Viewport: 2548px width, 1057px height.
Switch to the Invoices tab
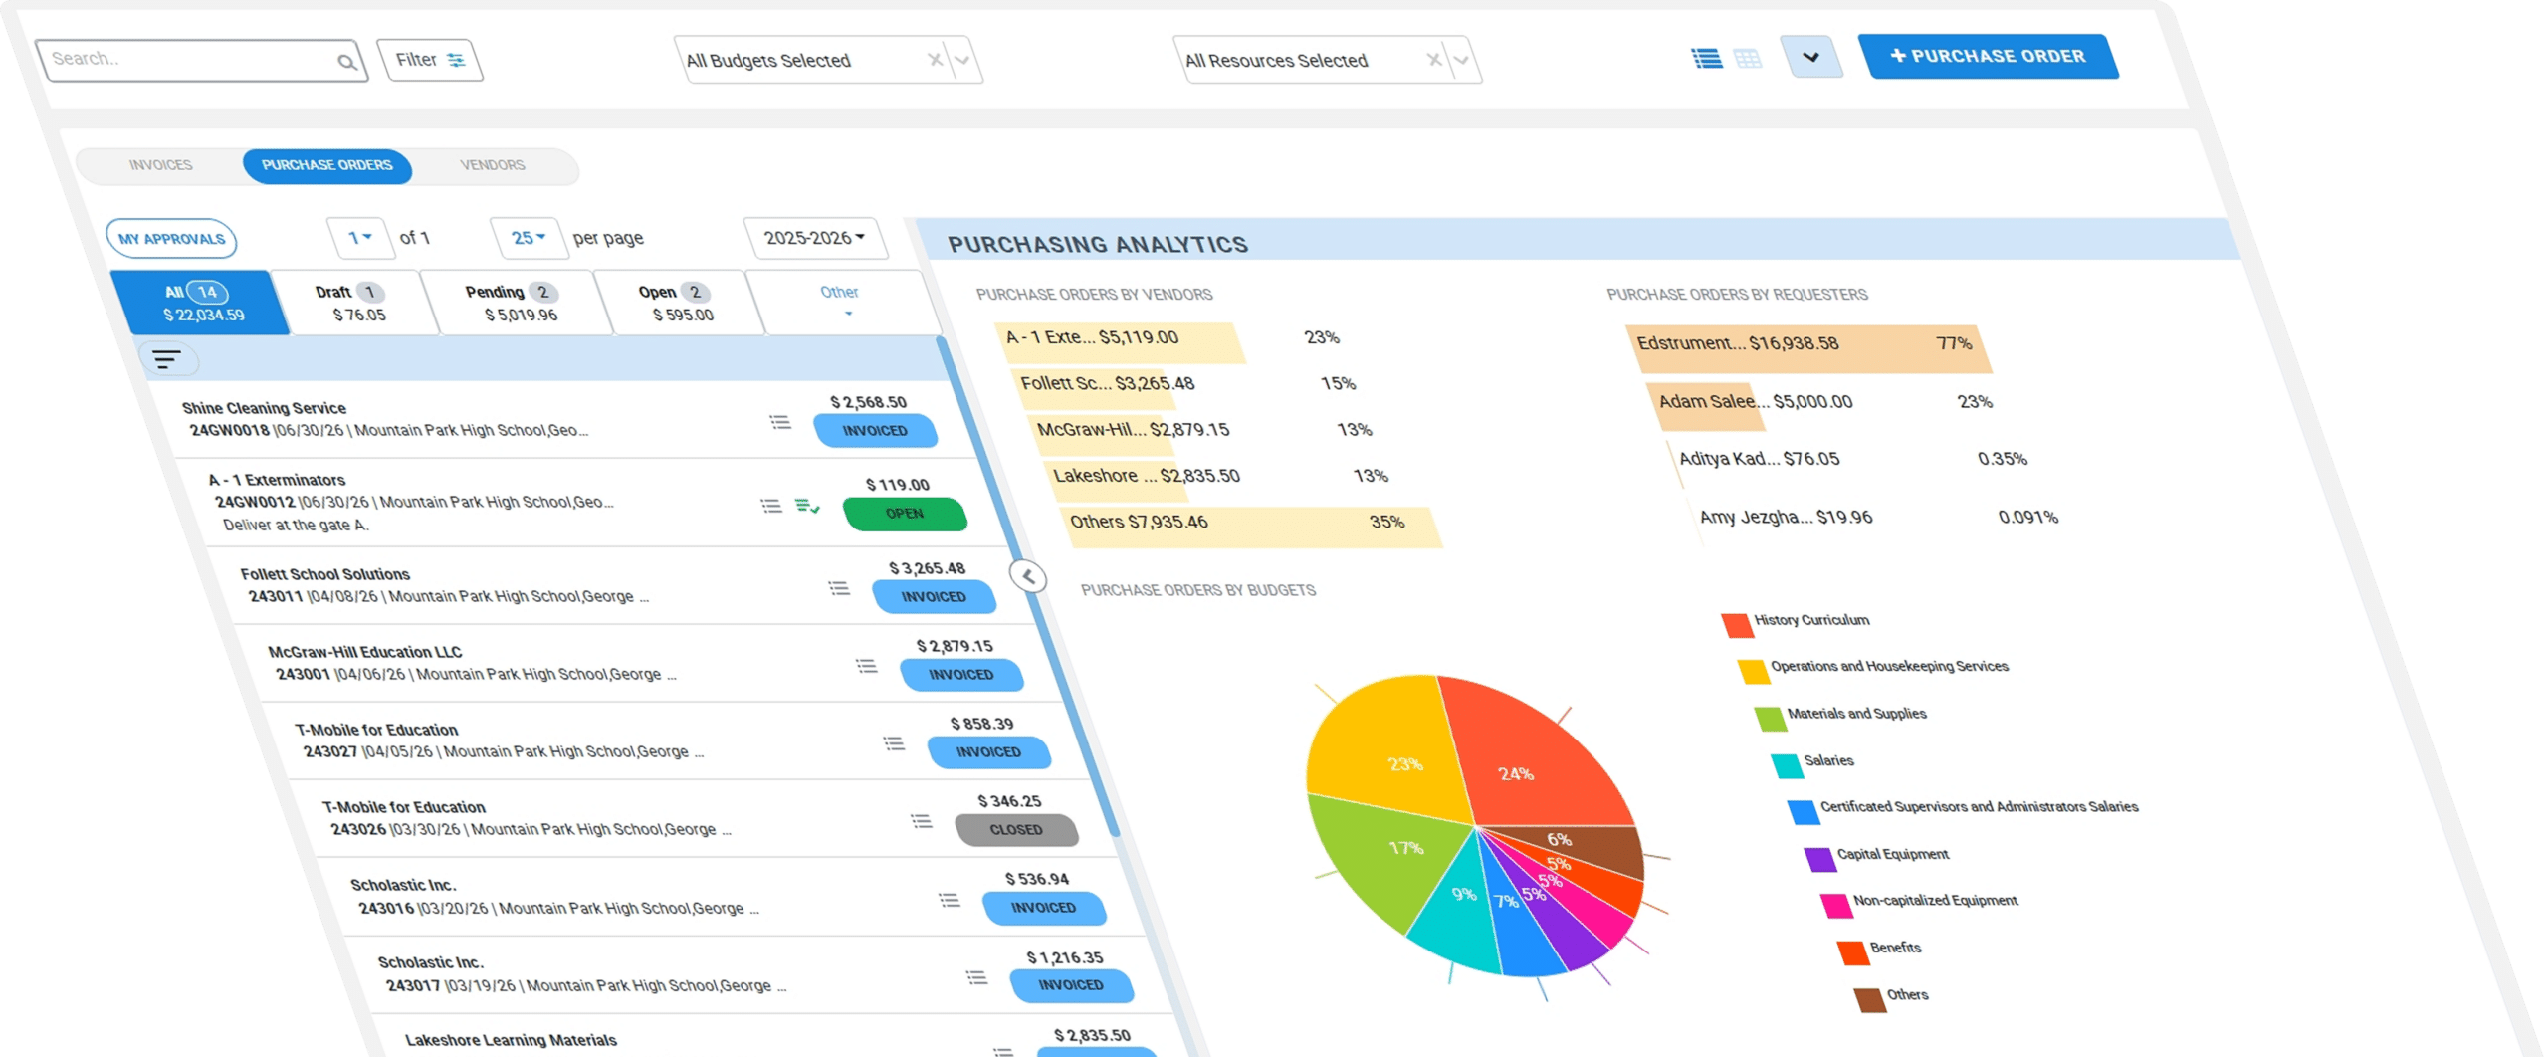point(160,165)
